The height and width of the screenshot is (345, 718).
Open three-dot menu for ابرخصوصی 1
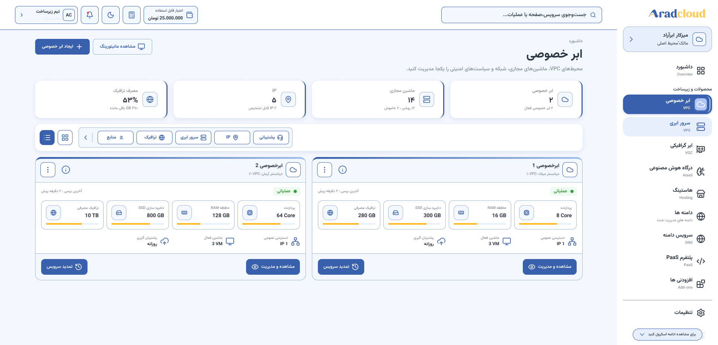pos(325,170)
